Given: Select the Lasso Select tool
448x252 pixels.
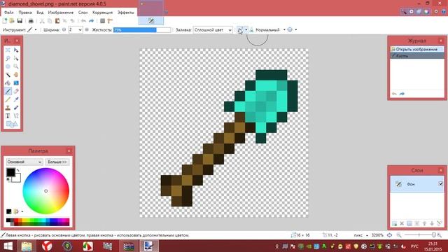Looking at the screenshot, I should click(x=8, y=58).
